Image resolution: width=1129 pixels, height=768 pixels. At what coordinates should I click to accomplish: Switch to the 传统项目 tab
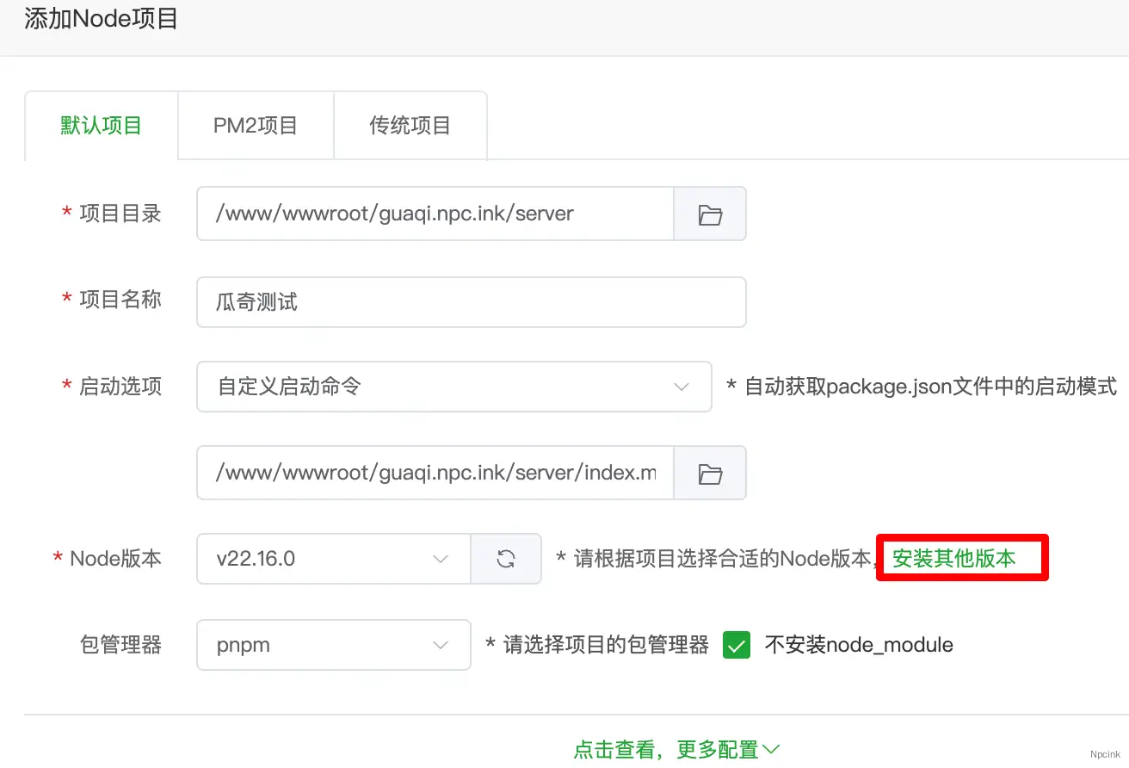tap(410, 125)
